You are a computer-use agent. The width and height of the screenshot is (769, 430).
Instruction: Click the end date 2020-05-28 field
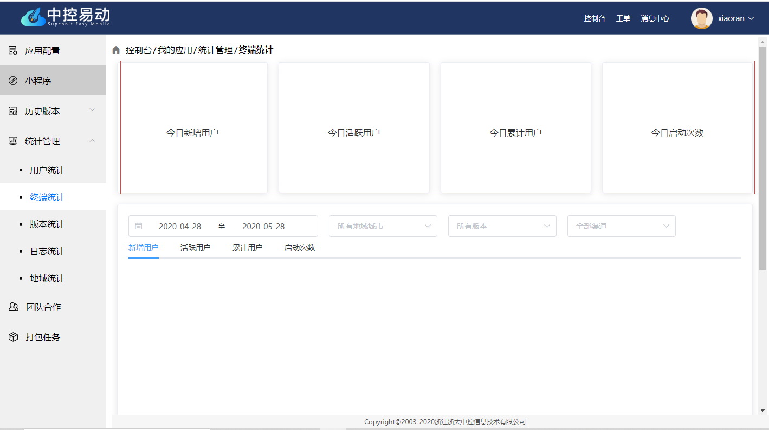point(263,226)
